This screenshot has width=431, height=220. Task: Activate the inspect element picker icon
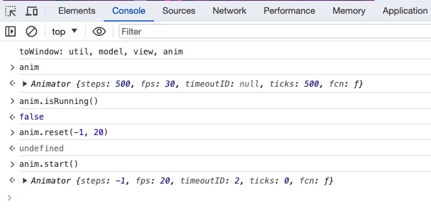(x=10, y=11)
